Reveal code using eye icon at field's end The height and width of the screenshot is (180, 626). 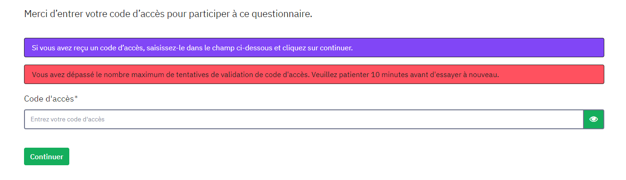coord(594,119)
